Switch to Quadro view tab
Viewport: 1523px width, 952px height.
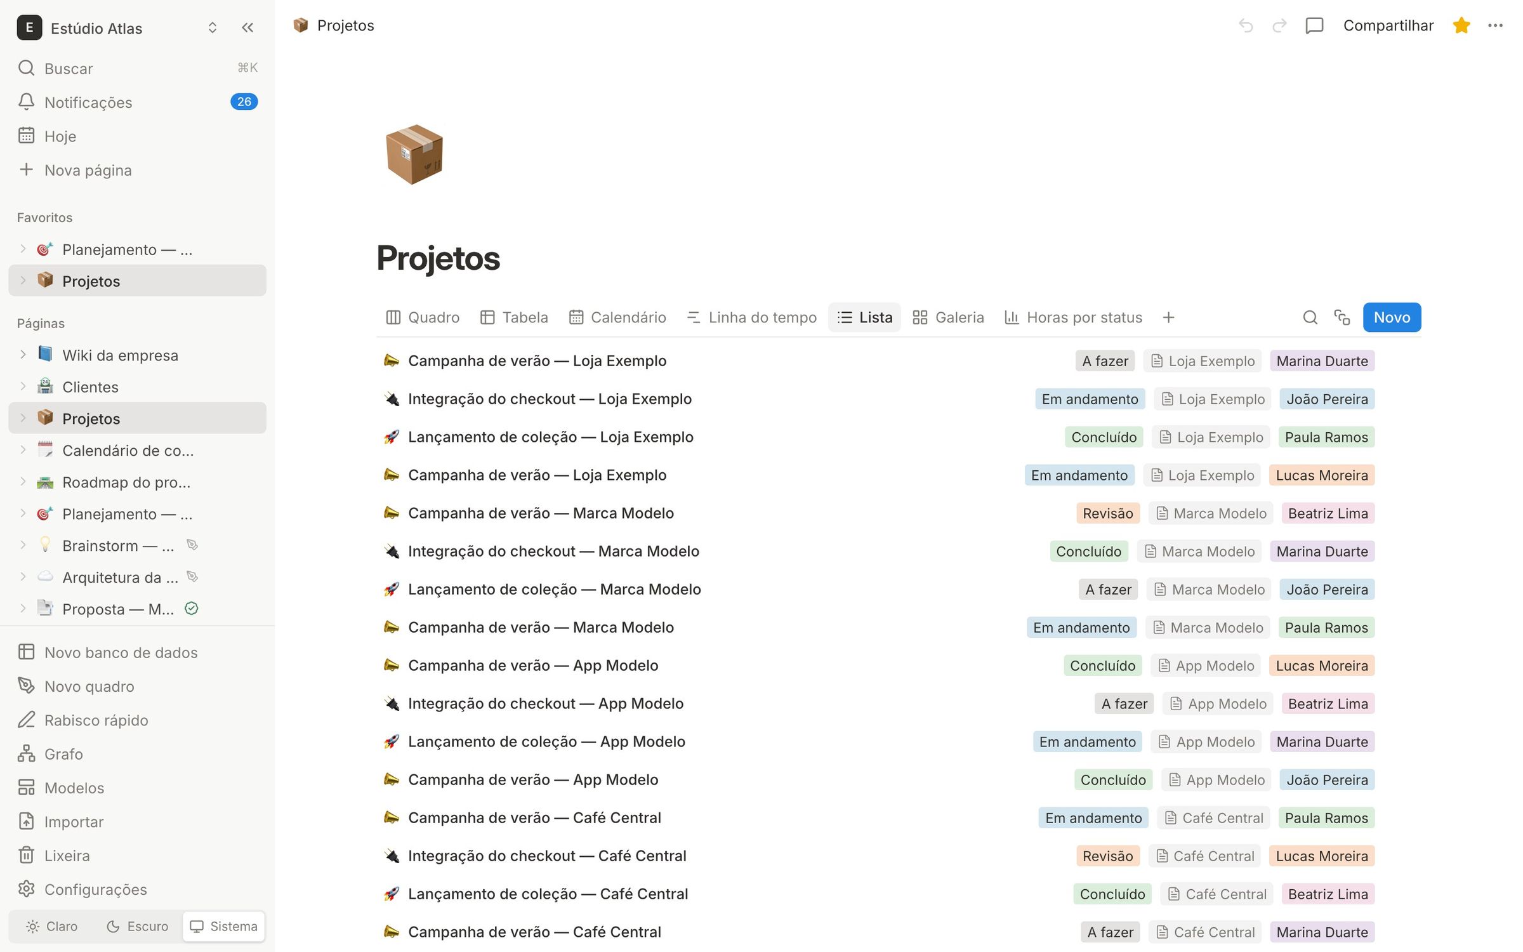coord(423,317)
